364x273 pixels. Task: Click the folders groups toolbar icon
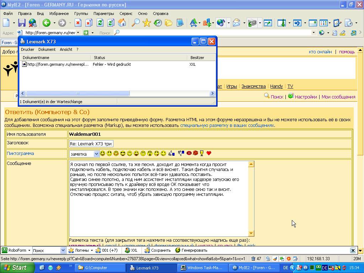(169, 23)
